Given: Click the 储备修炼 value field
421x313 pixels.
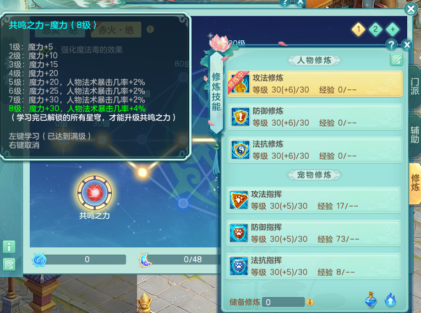Looking at the screenshot, I should click(x=283, y=302).
